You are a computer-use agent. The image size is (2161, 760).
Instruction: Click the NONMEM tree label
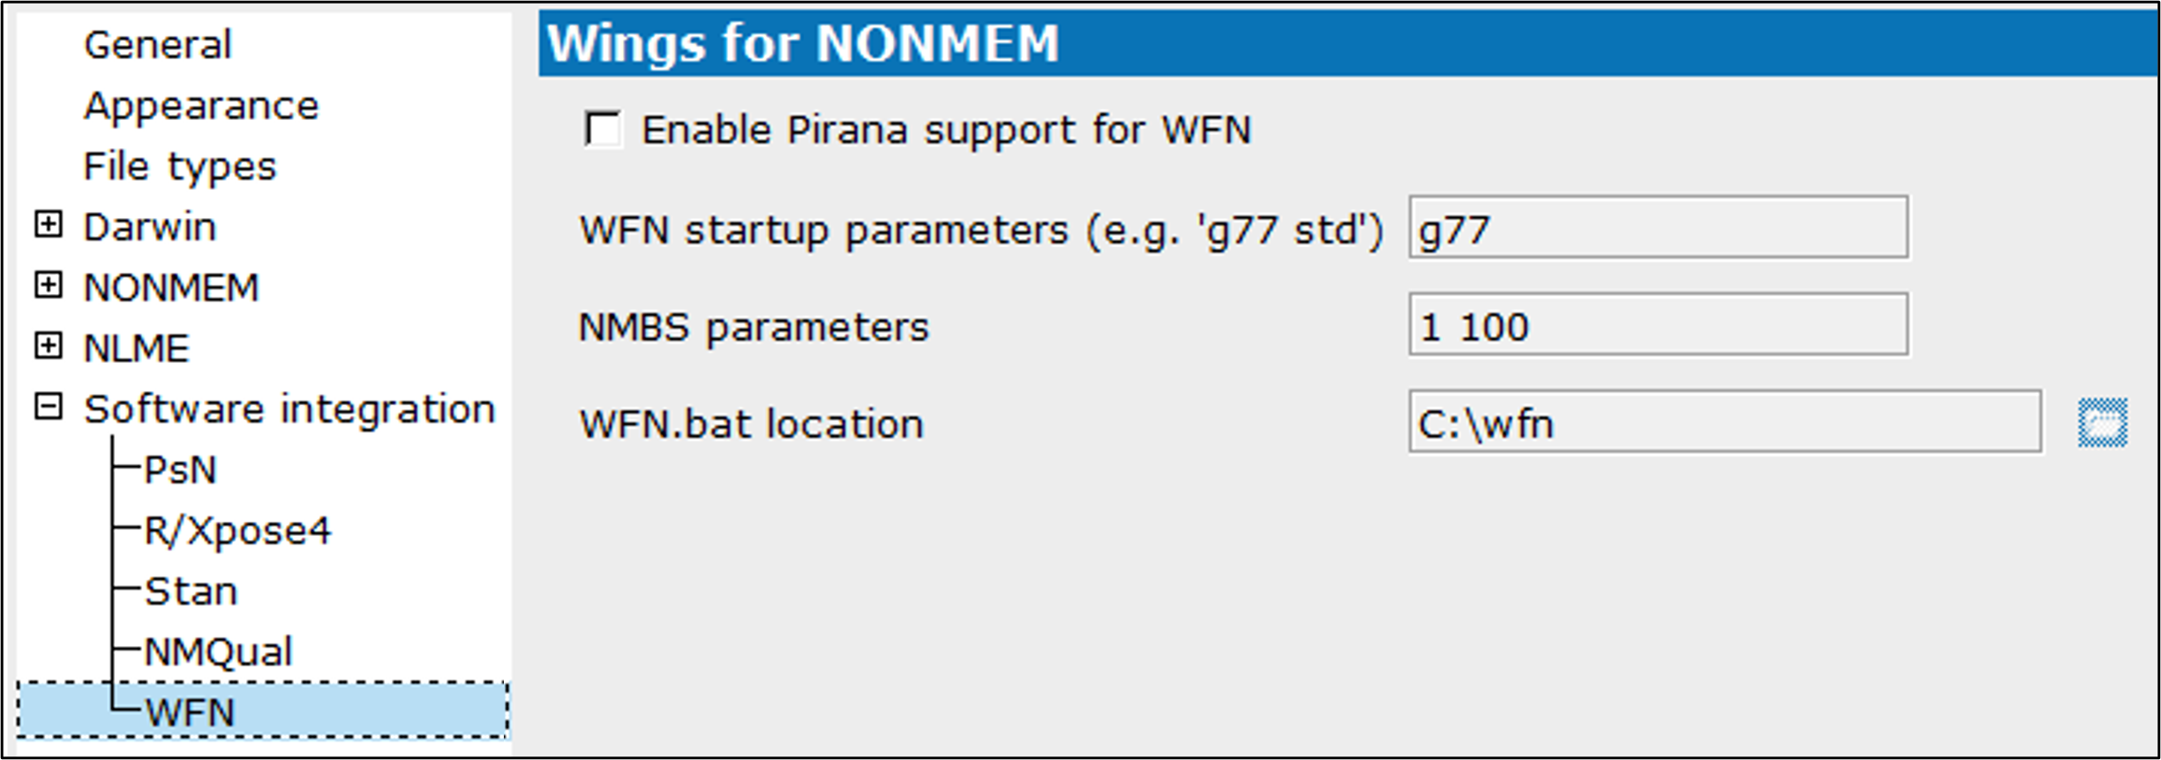coord(171,288)
